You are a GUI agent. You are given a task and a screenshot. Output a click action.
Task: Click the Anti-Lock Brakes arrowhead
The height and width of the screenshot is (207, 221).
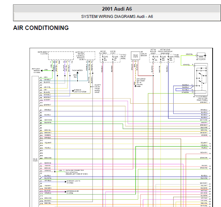pos(42,70)
